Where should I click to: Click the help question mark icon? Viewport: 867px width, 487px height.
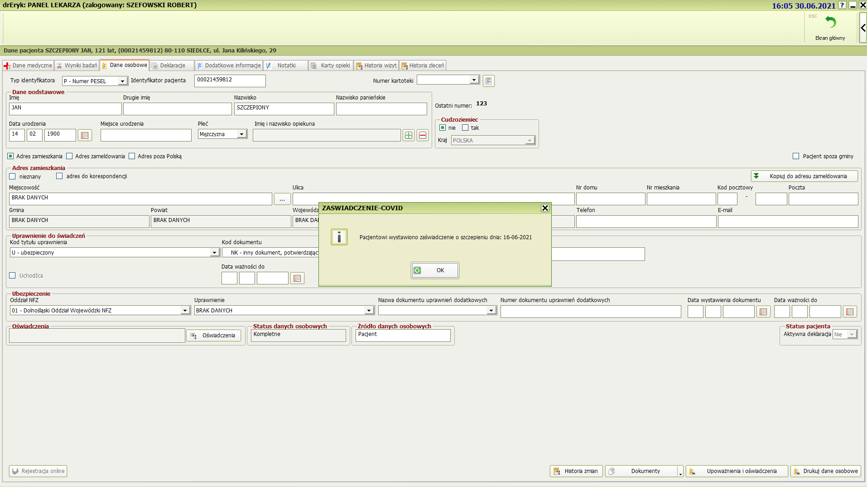pos(842,5)
